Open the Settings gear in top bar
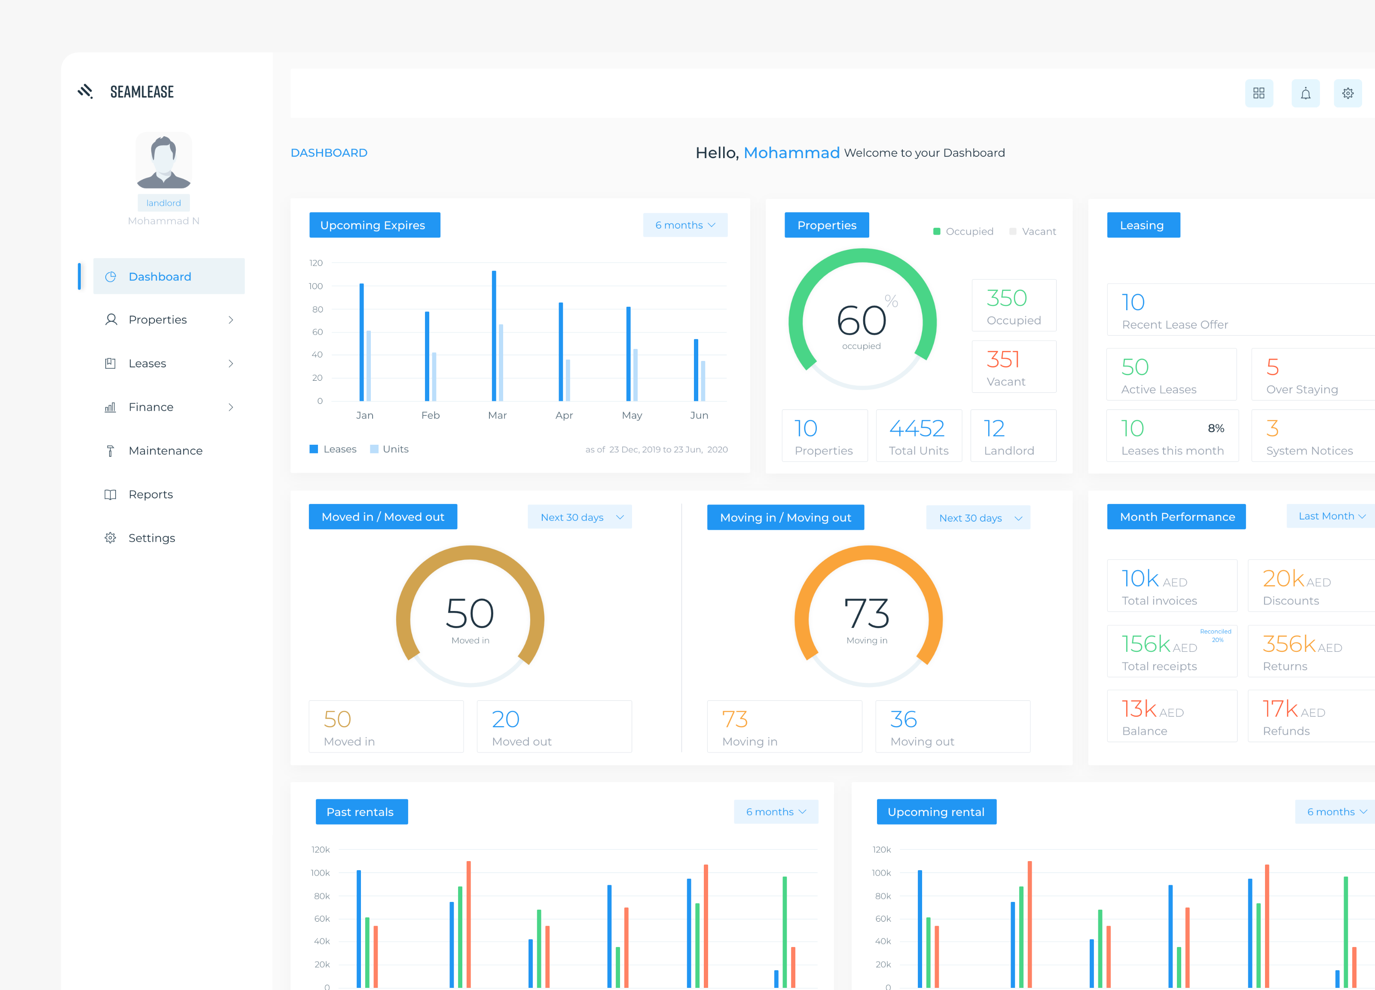 [x=1348, y=93]
